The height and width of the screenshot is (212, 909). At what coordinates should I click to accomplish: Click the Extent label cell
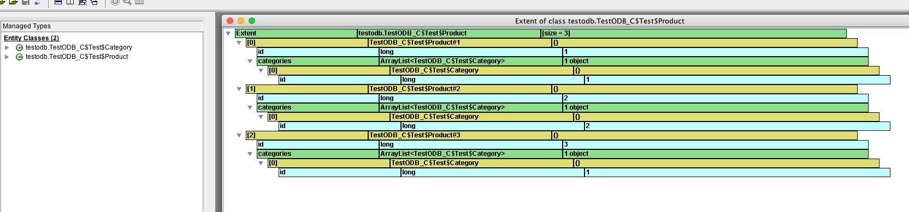click(296, 33)
